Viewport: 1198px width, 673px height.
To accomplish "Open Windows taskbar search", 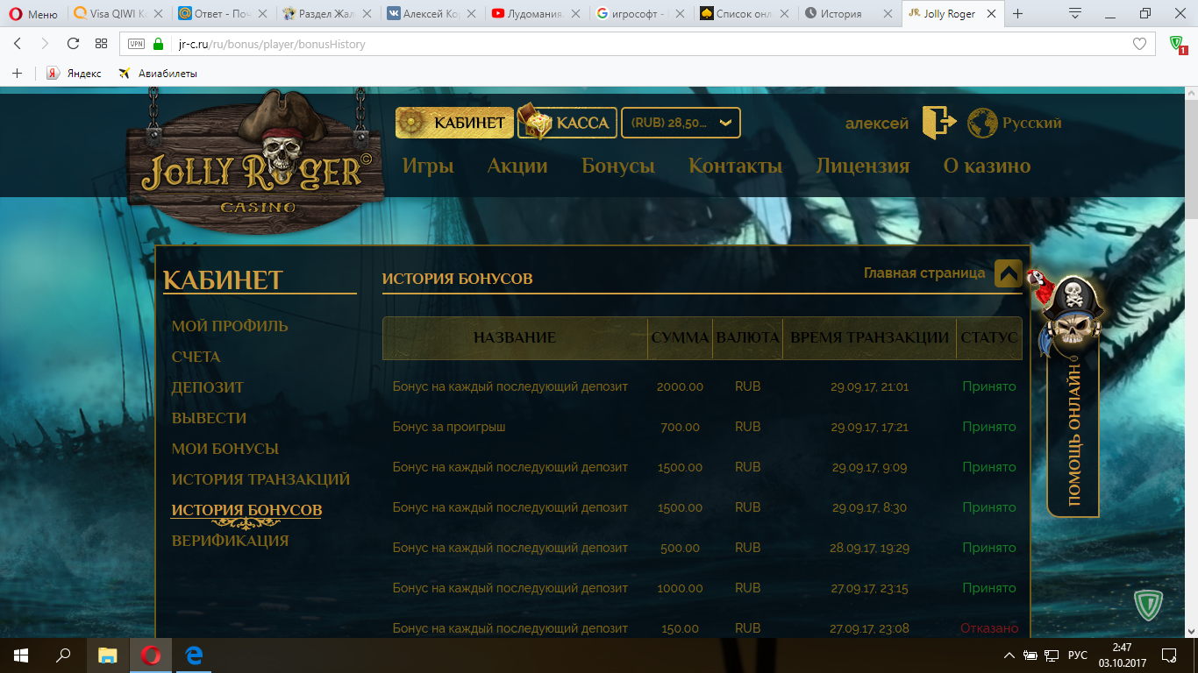I will (x=63, y=655).
